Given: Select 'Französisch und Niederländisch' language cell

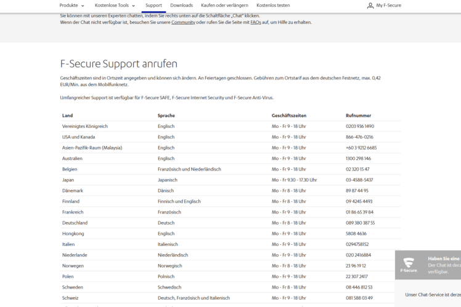Looking at the screenshot, I should pos(189,169).
